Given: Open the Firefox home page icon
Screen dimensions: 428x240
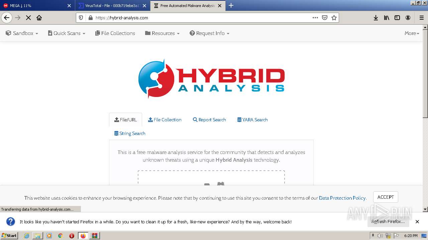Looking at the screenshot, I should [39, 18].
